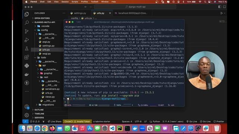Change file encoding UTF-8

click(x=138, y=121)
